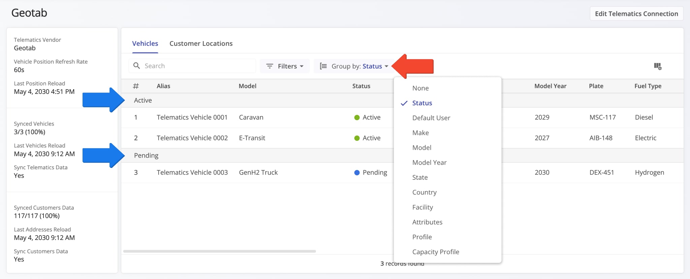Click the Group by list icon
This screenshot has width=690, height=279.
[x=323, y=66]
